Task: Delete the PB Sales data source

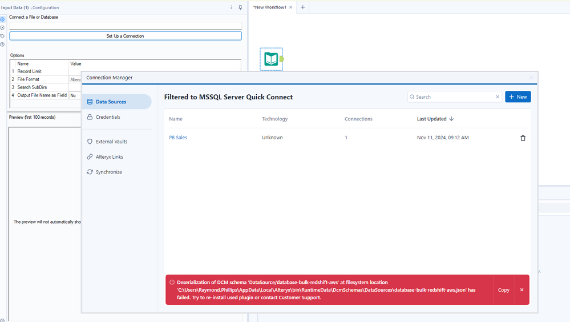Action: tap(523, 138)
